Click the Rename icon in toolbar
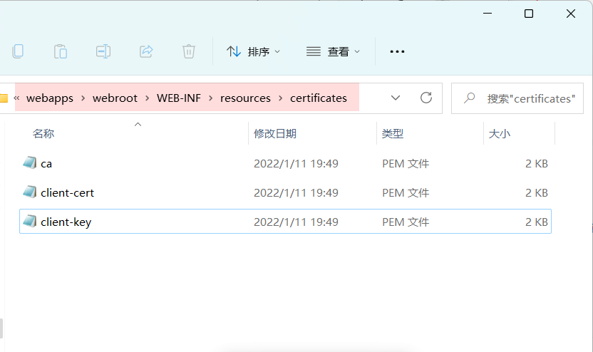The image size is (593, 352). point(103,51)
